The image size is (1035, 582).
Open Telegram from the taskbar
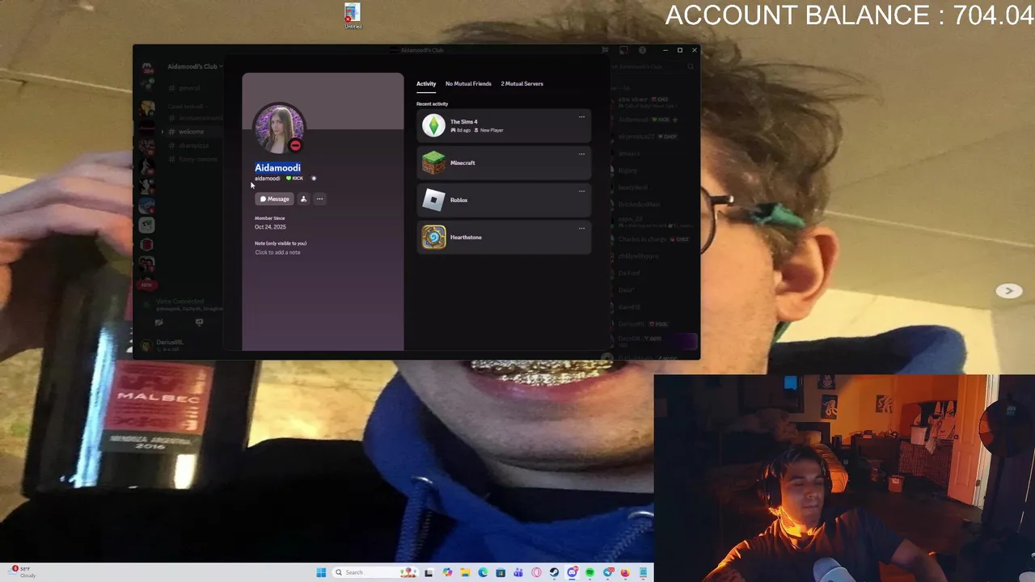coord(608,572)
